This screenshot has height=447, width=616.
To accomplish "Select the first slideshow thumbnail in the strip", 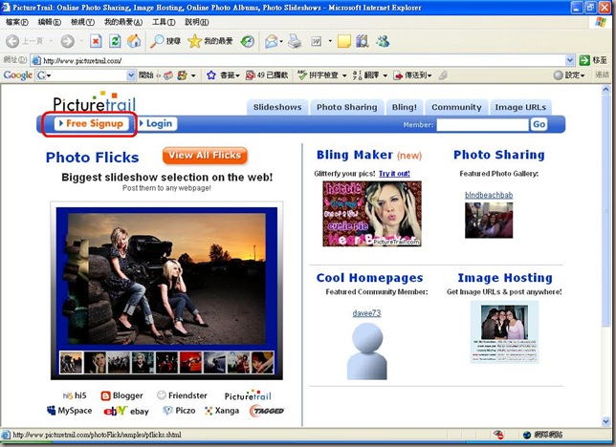I will tap(71, 362).
